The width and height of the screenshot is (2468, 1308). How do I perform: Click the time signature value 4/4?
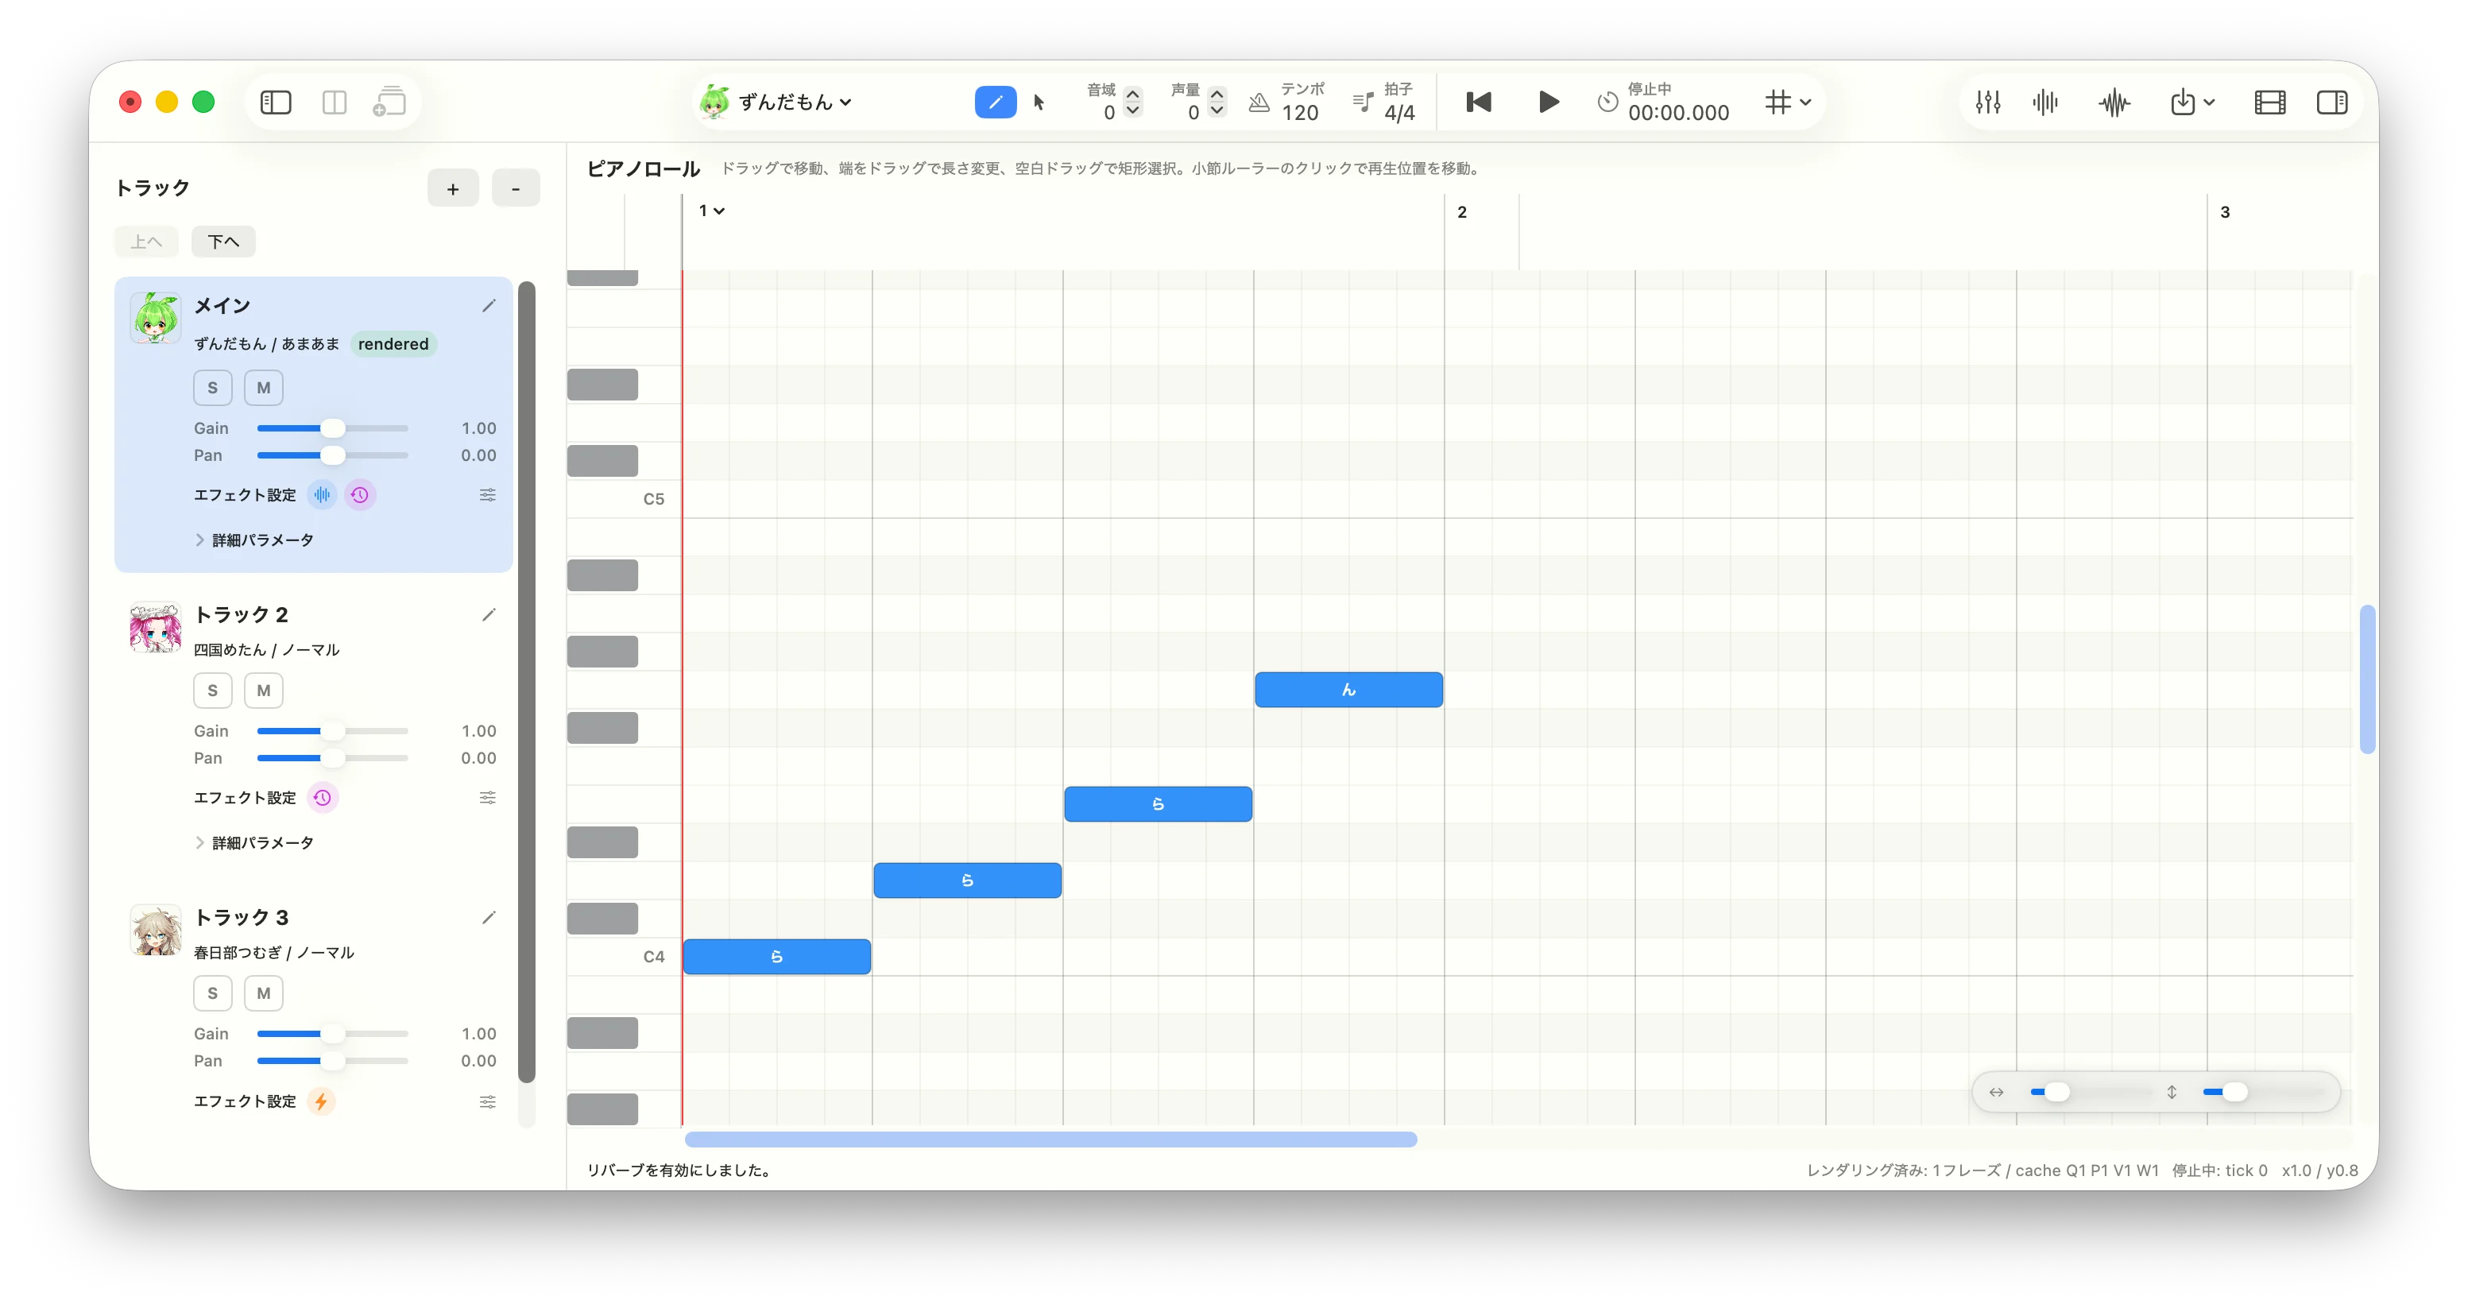click(1398, 112)
